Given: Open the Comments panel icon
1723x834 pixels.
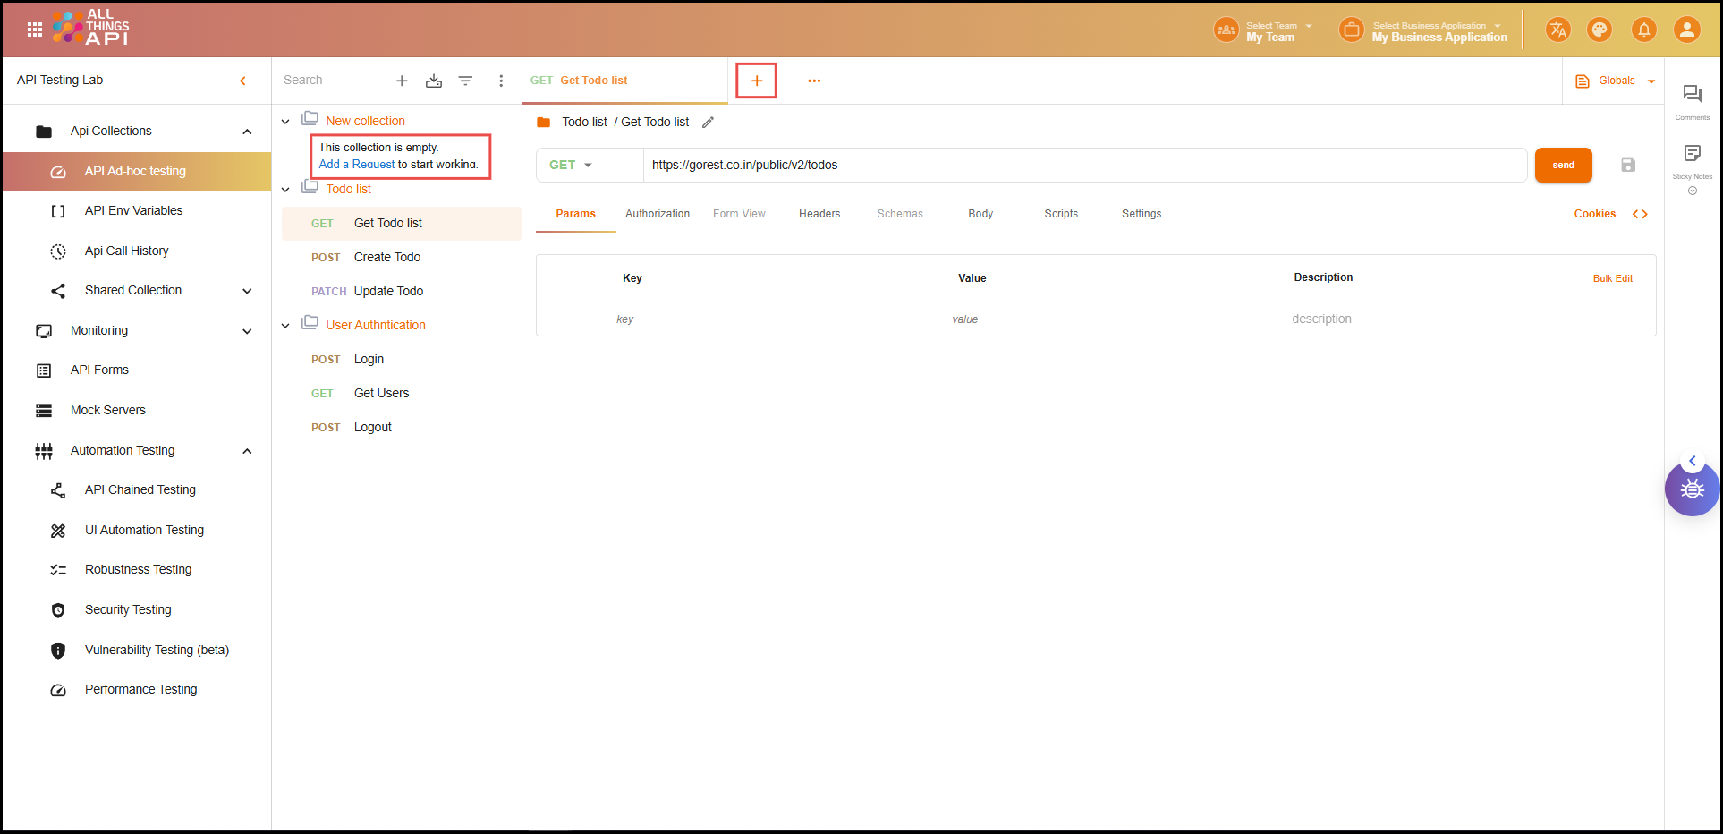Looking at the screenshot, I should pyautogui.click(x=1692, y=94).
